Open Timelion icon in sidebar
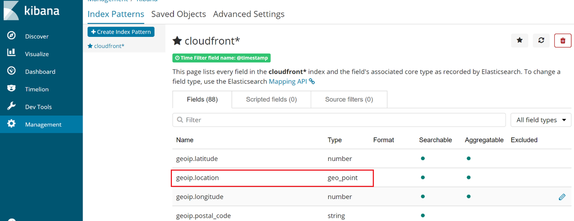The width and height of the screenshot is (574, 221). pos(12,88)
